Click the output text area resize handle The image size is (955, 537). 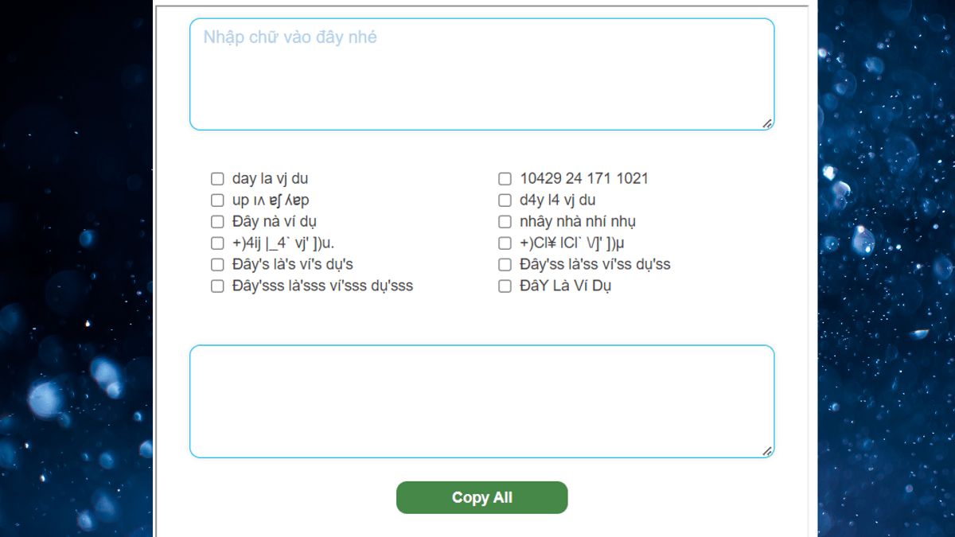(x=767, y=451)
